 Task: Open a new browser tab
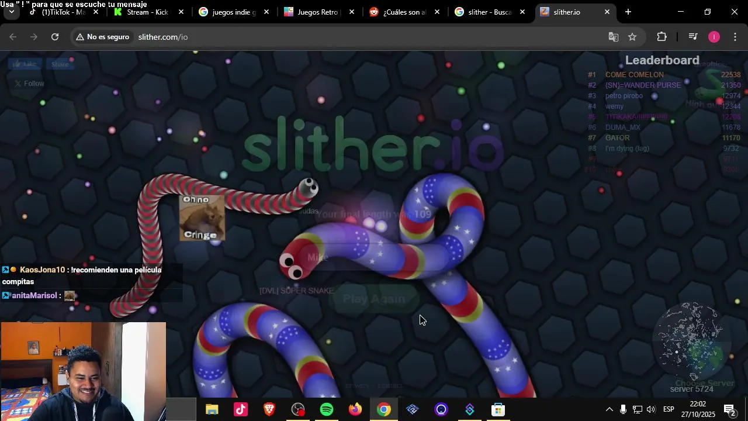(628, 12)
